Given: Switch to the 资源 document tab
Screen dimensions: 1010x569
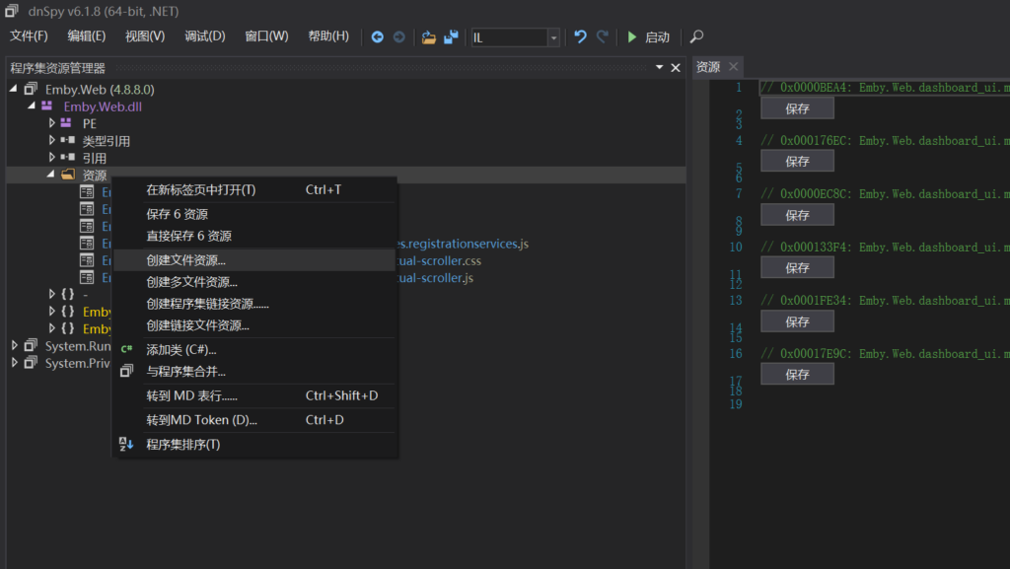Looking at the screenshot, I should coord(708,67).
